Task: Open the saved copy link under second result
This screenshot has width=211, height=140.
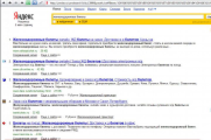Action: click(25, 73)
